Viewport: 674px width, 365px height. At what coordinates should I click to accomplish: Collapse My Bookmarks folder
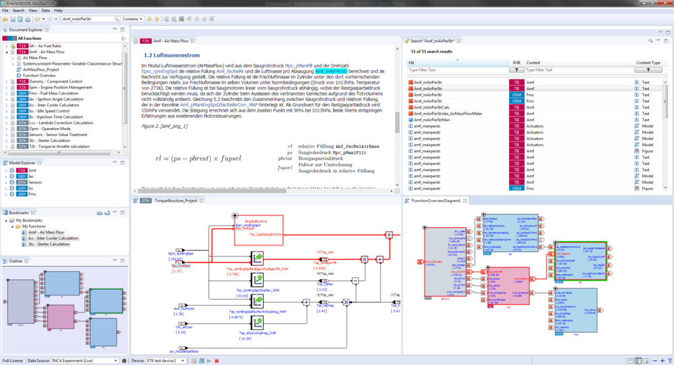[6, 220]
